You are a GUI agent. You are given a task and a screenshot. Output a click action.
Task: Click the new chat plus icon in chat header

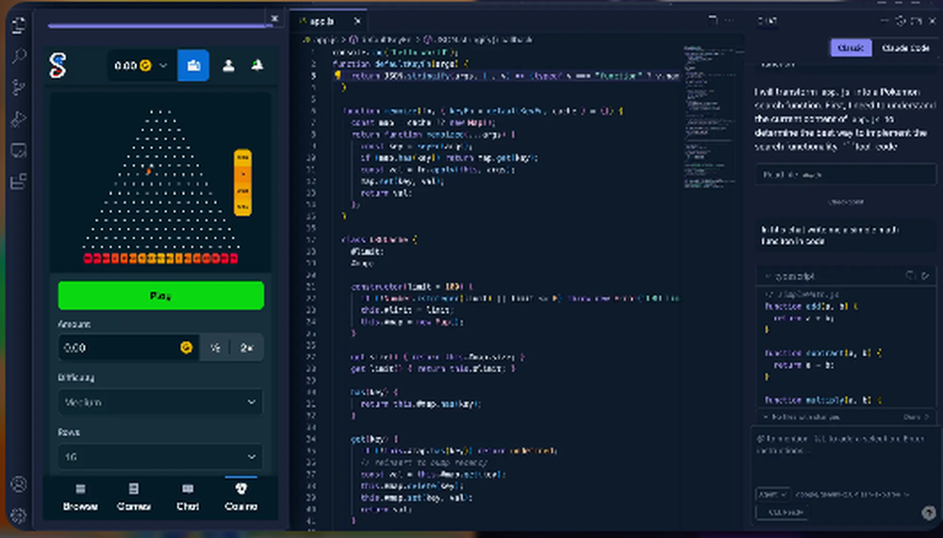pos(885,21)
